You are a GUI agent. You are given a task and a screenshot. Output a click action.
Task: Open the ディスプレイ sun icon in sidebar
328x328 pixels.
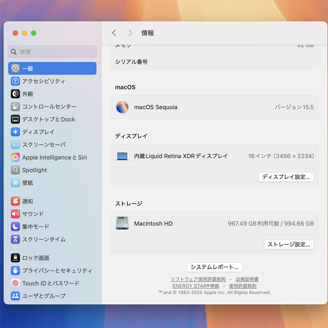tap(15, 132)
